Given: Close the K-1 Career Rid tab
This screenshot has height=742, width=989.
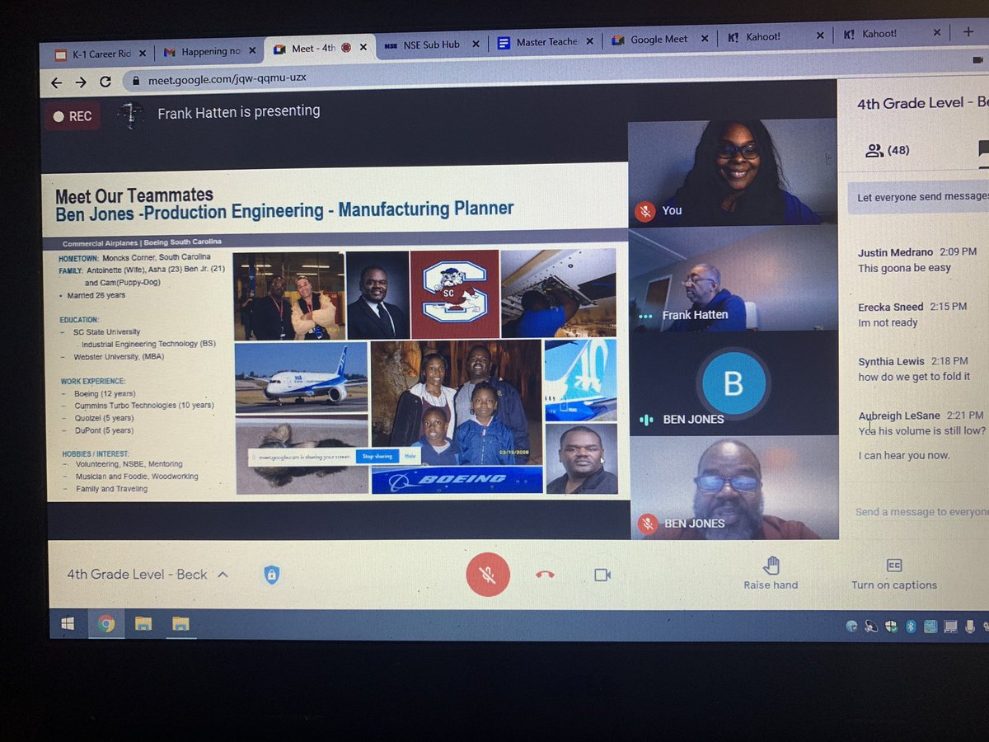Looking at the screenshot, I should click(x=142, y=54).
